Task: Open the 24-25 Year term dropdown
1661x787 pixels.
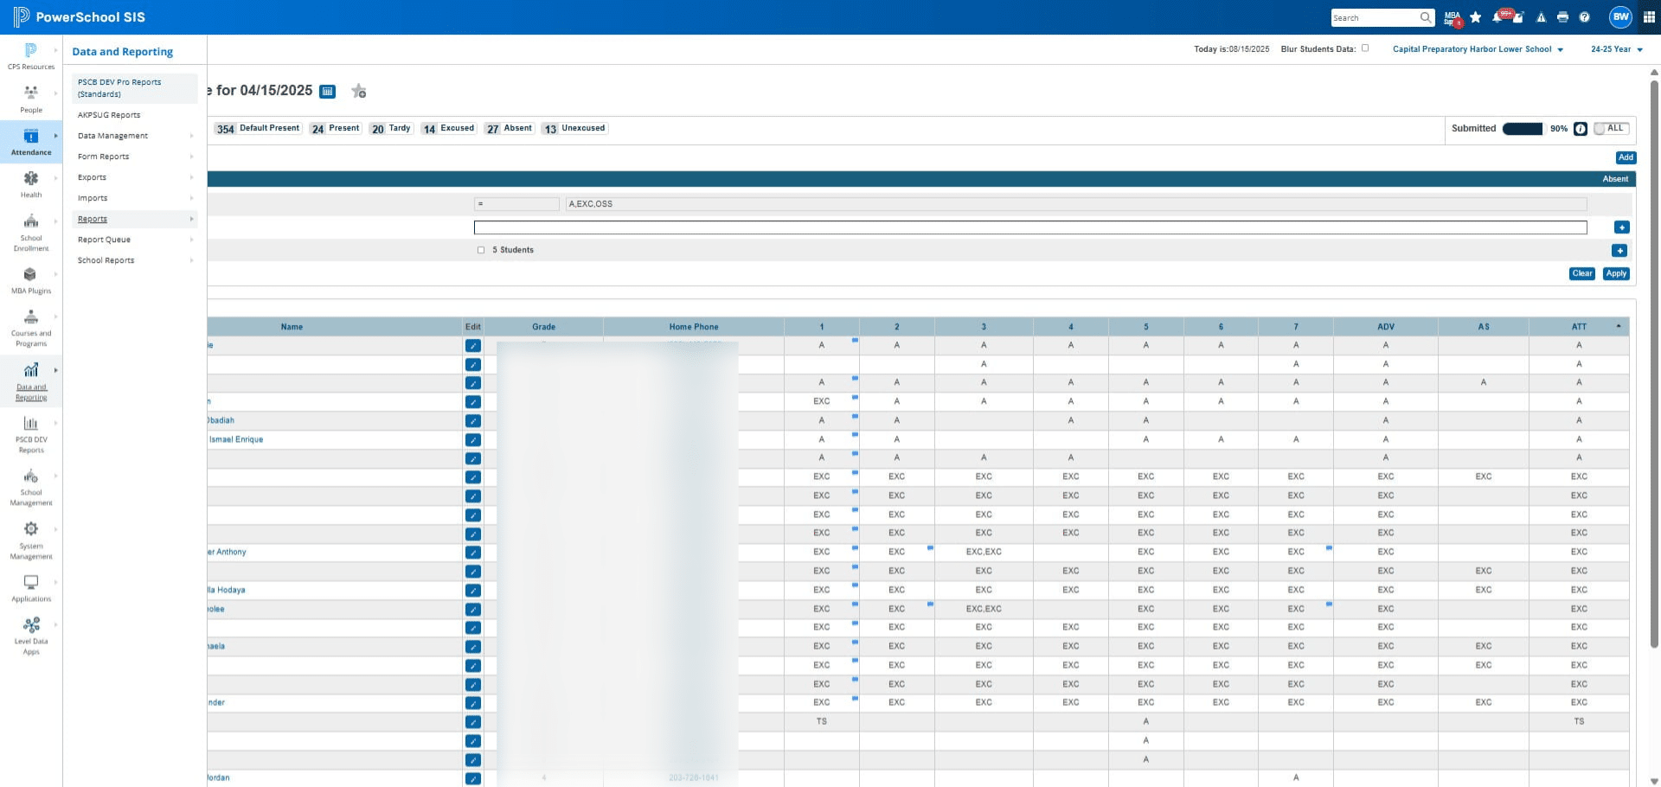Action: click(1616, 49)
